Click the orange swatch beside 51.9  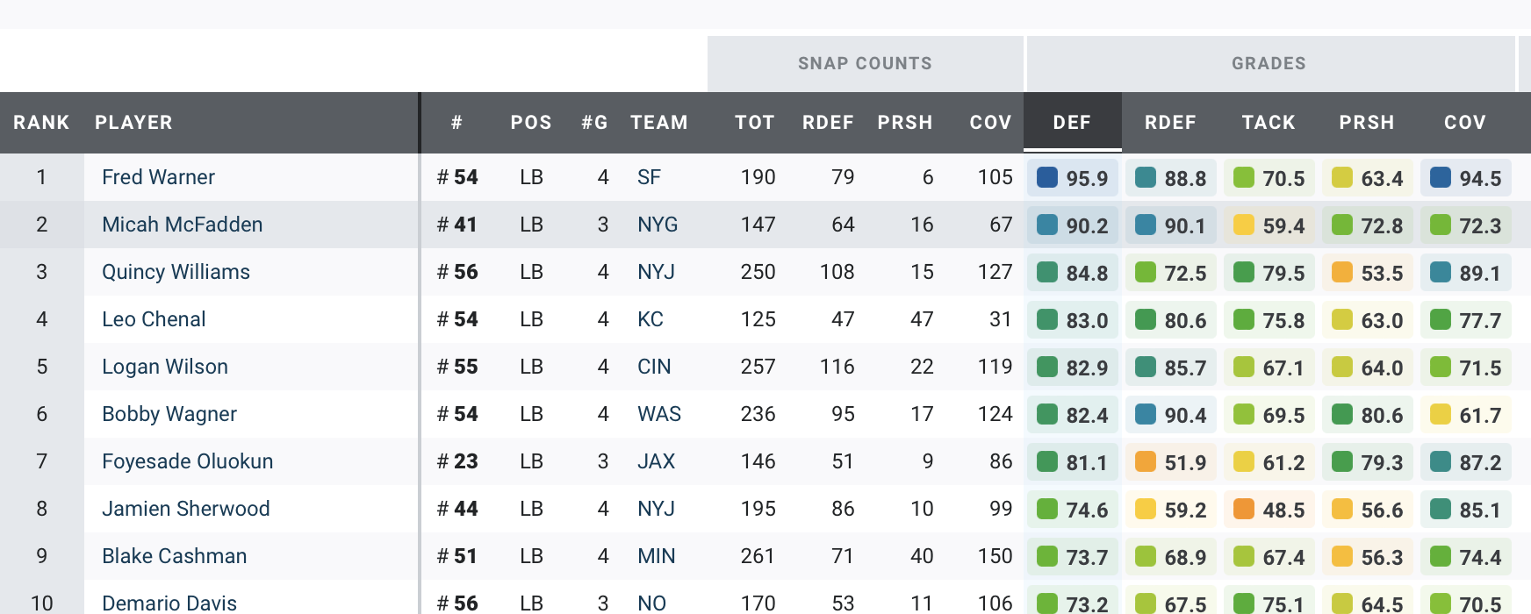[x=1146, y=461]
